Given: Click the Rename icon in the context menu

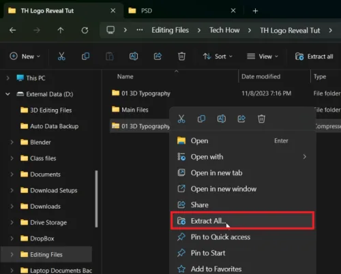Looking at the screenshot, I should (222, 119).
